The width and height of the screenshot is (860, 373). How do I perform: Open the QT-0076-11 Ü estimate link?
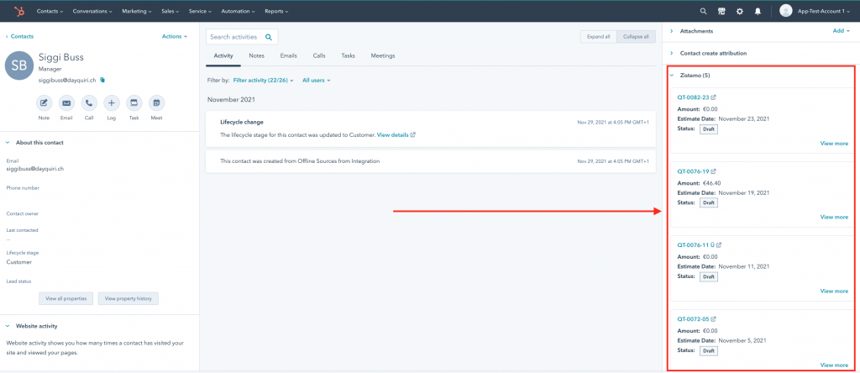point(696,245)
